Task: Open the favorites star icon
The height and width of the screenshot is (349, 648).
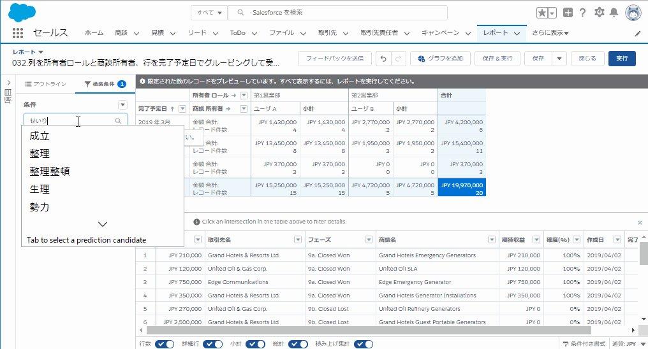Action: (541, 13)
